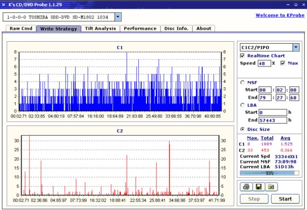
Task: Click the Stop scan button
Action: click(254, 199)
